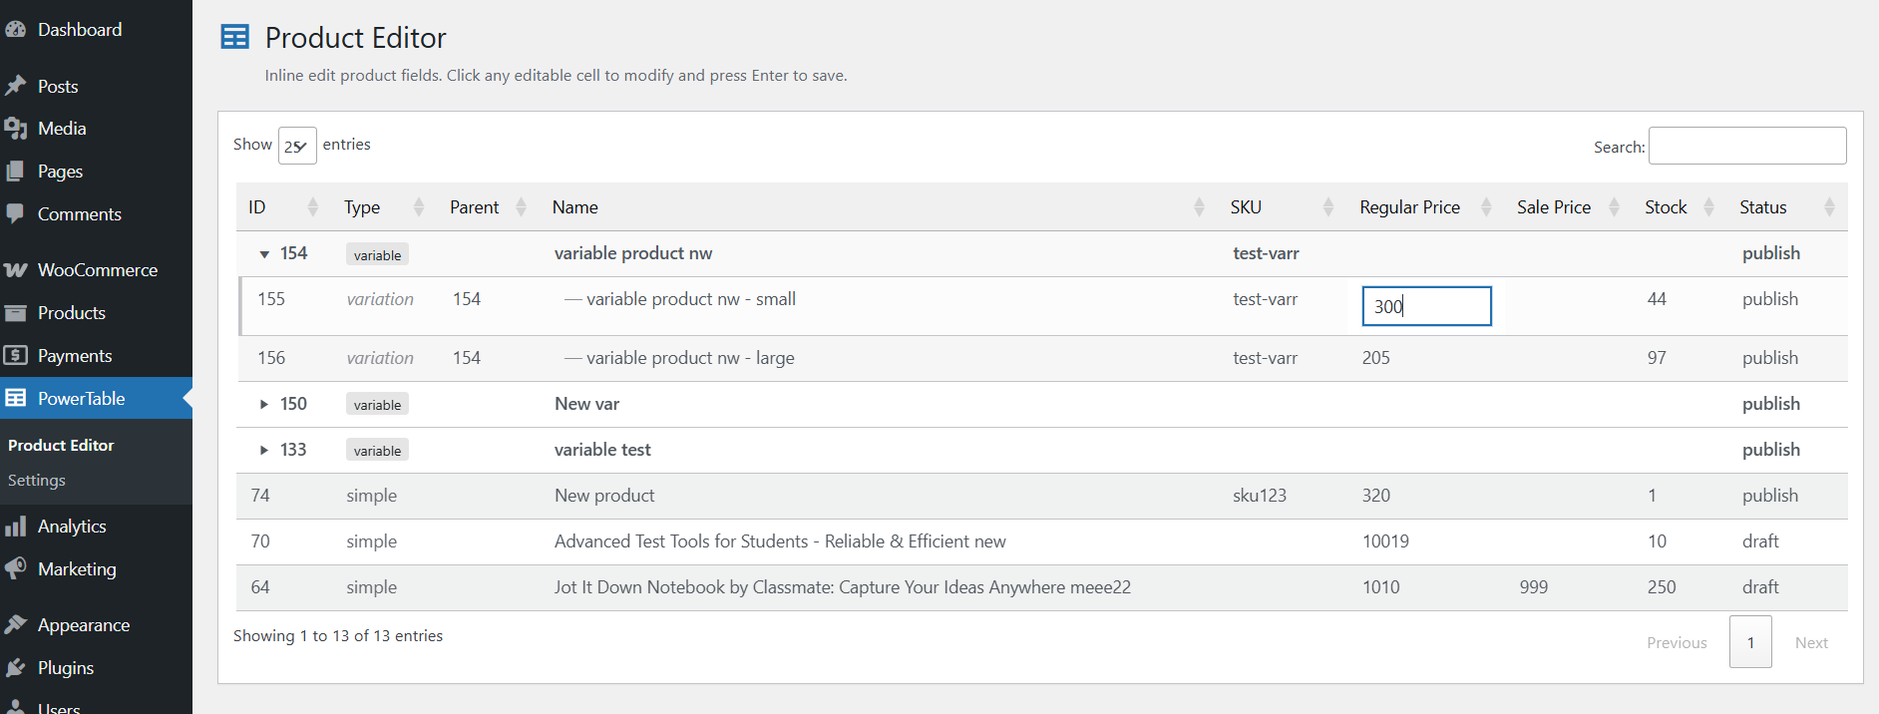Click the Plugins plug icon
The height and width of the screenshot is (714, 1879).
point(15,668)
